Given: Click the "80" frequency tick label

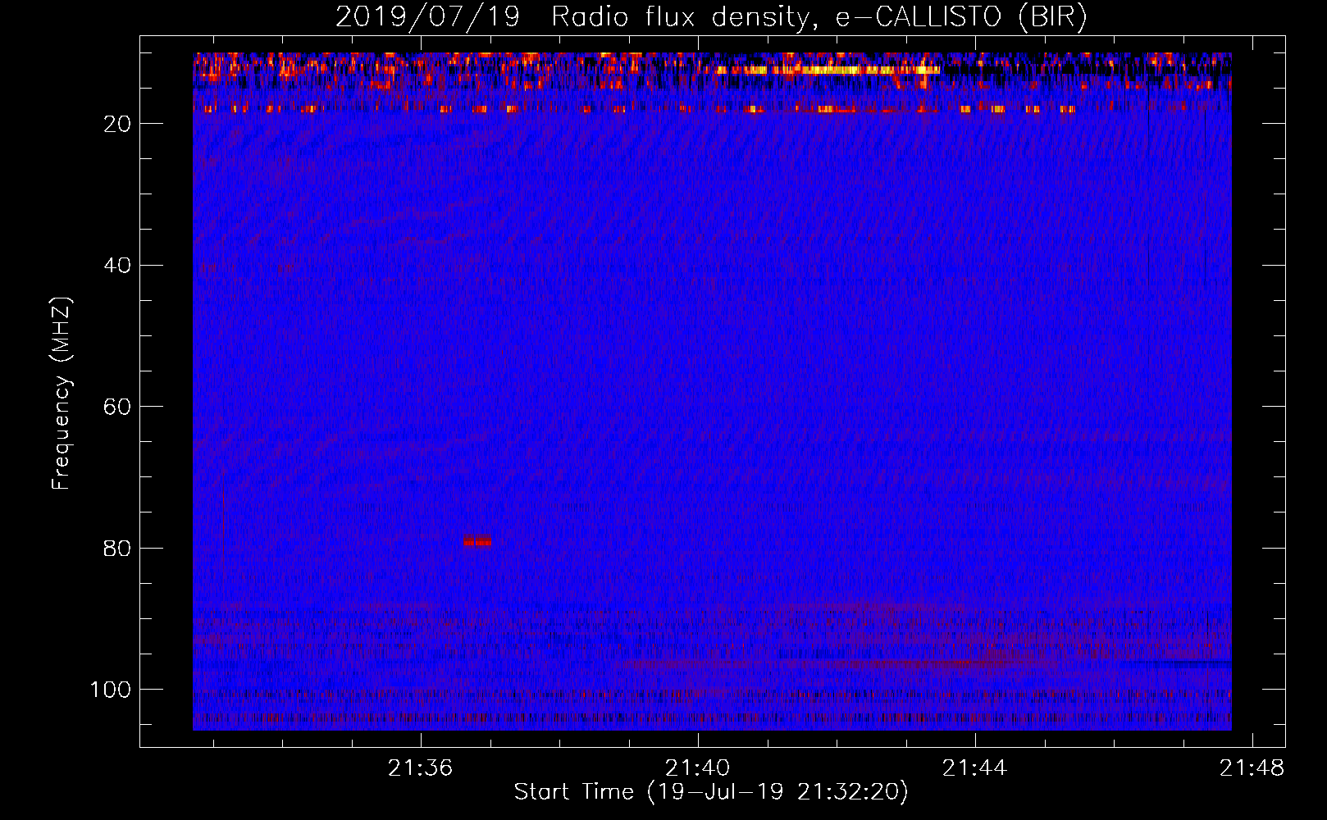Looking at the screenshot, I should [x=117, y=549].
